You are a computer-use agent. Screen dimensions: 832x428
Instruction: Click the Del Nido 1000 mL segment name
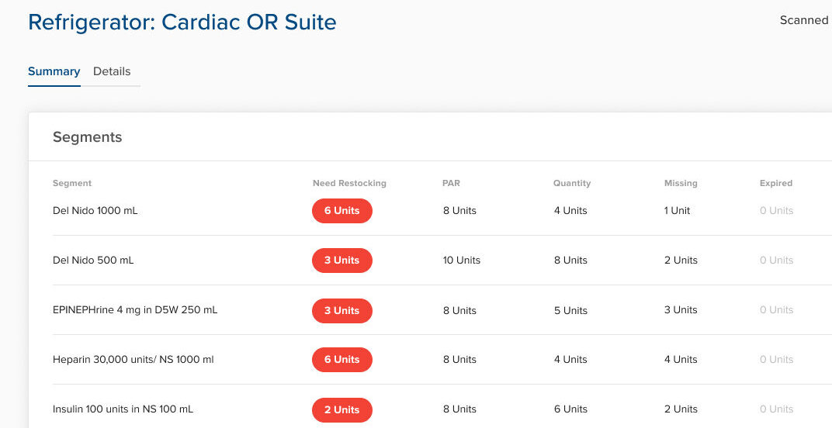[x=95, y=211]
